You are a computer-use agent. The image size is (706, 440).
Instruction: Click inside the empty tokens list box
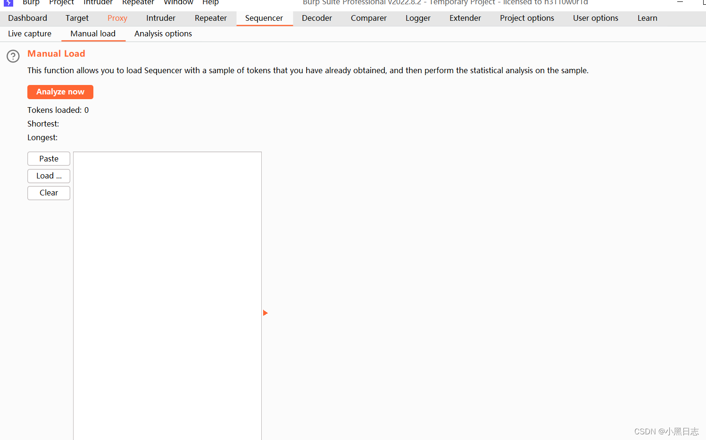pyautogui.click(x=167, y=296)
